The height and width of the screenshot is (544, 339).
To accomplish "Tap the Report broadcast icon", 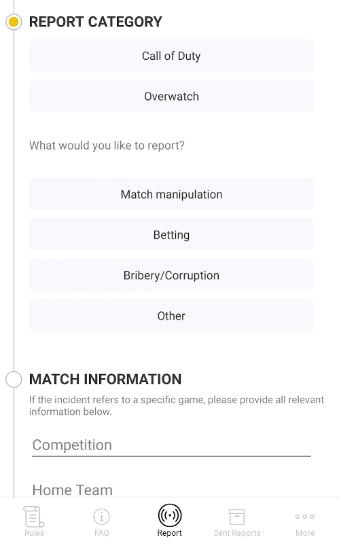I will pyautogui.click(x=170, y=515).
